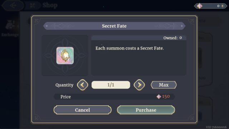
Task: Open the menu icon beside Shop title
Action: (33, 6)
